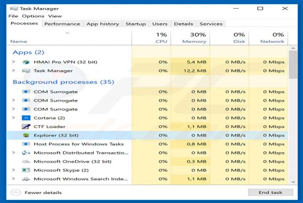Click the Fewer details circle arrow icon

click(x=16, y=192)
